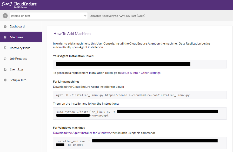This screenshot has height=152, width=233.
Task: Click the Event Log document icon
Action: coord(5,69)
